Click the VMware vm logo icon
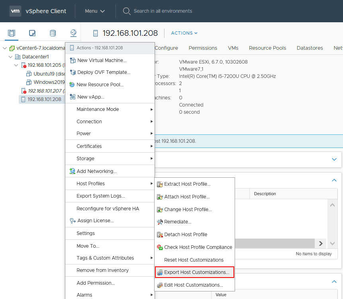Image resolution: width=343 pixels, height=299 pixels. click(15, 11)
